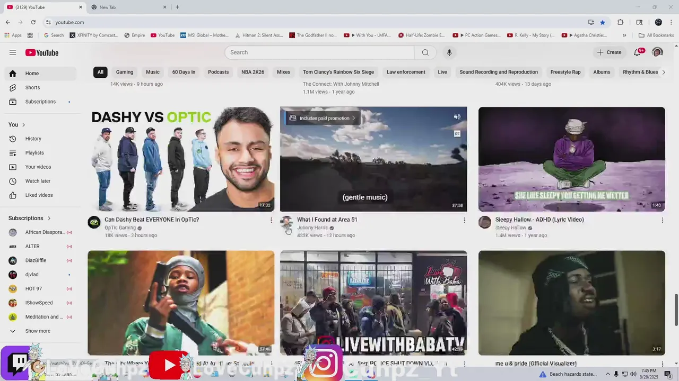Screen dimensions: 679x381
Task: Select the Gaming filter chip
Action: click(125, 72)
